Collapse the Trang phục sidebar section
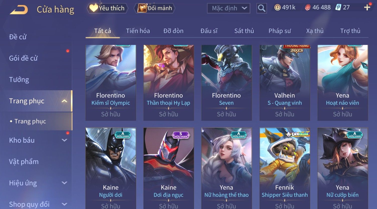This screenshot has width=377, height=209. [64, 101]
